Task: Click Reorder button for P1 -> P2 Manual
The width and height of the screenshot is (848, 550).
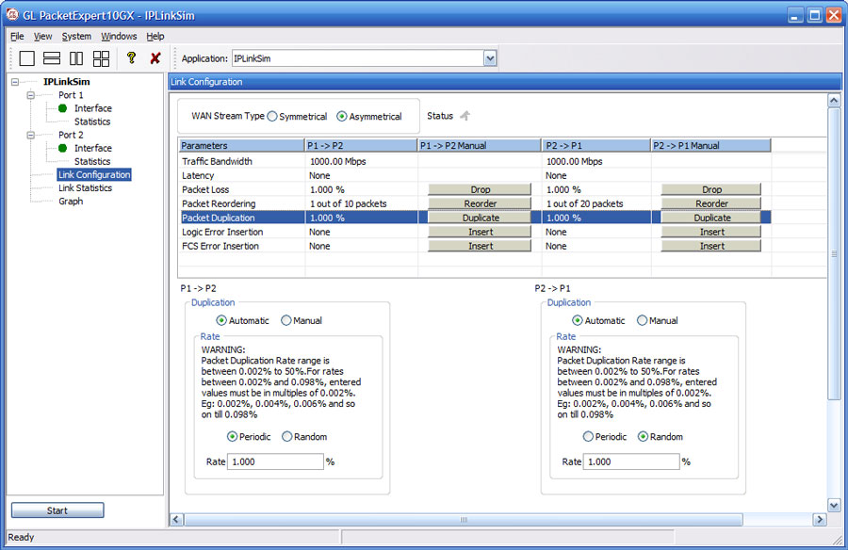Action: (x=480, y=203)
